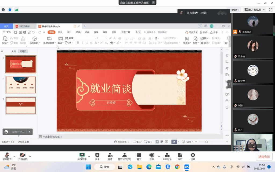Click the zoom slider in the status bar
The image size is (275, 172).
[207, 142]
